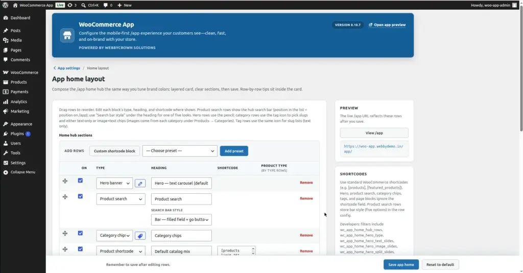Click the drag handle of the Category chips row
The width and height of the screenshot is (523, 273).
[x=65, y=233]
